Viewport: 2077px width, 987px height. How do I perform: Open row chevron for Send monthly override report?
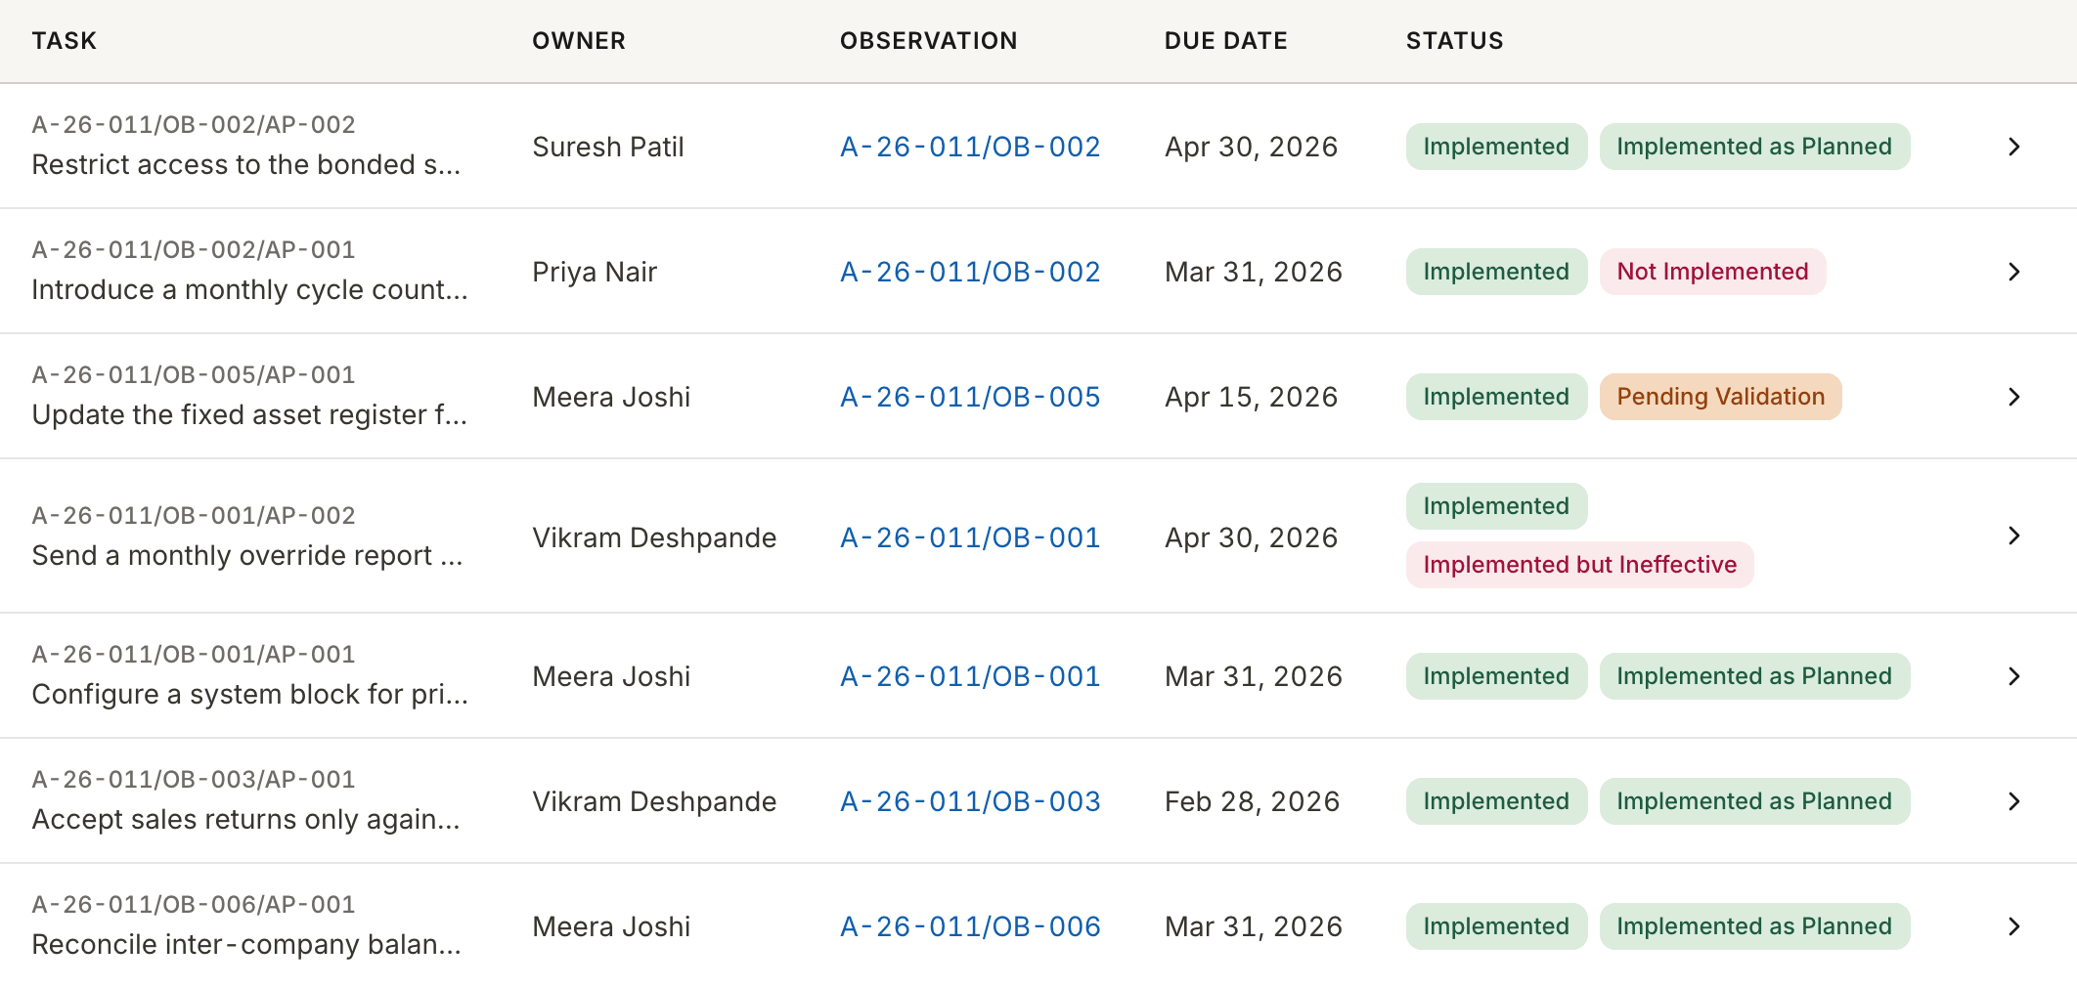(2013, 536)
